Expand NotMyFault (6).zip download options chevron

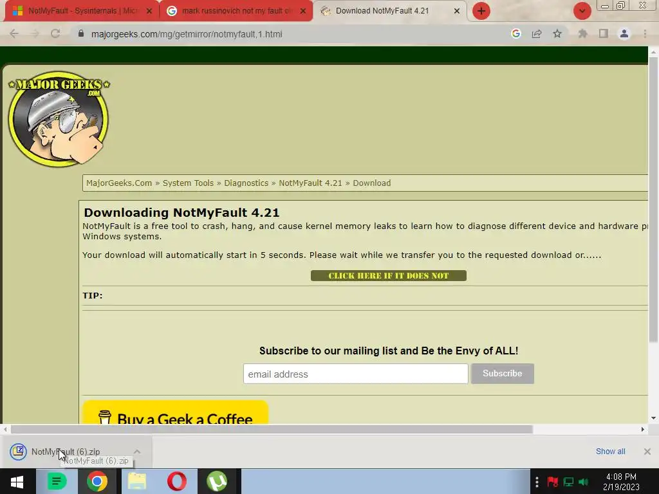tap(137, 452)
